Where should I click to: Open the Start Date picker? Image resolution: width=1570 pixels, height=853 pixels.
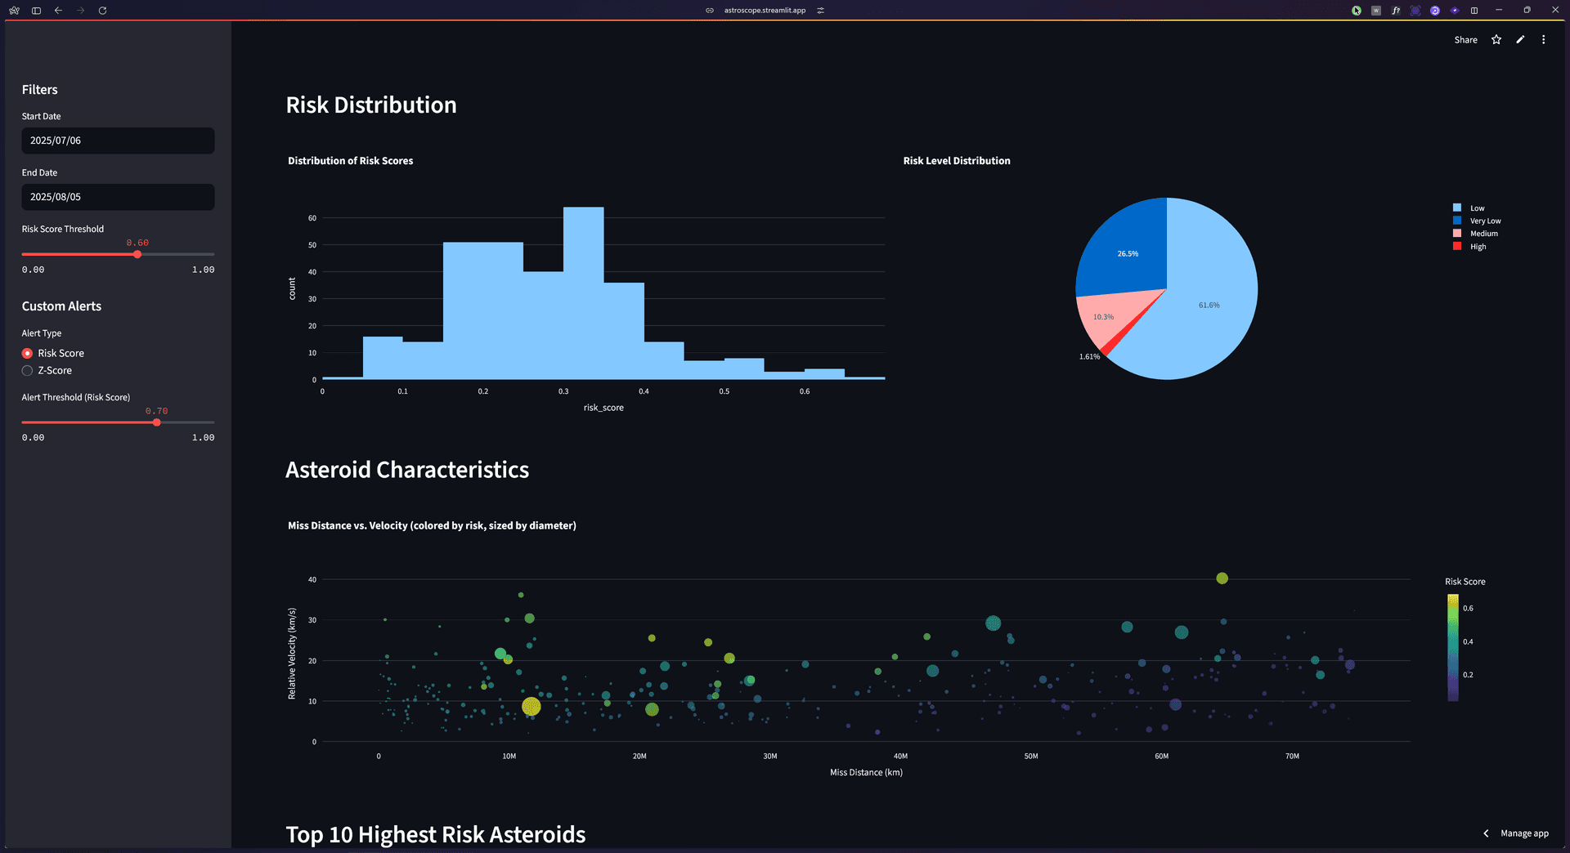click(118, 141)
